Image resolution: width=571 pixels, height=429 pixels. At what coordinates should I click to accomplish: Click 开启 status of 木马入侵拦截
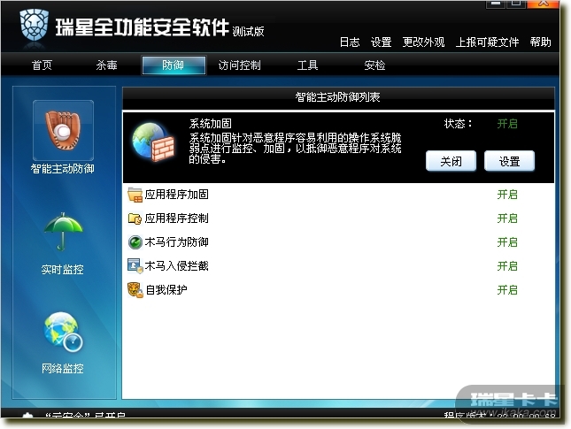pos(507,266)
